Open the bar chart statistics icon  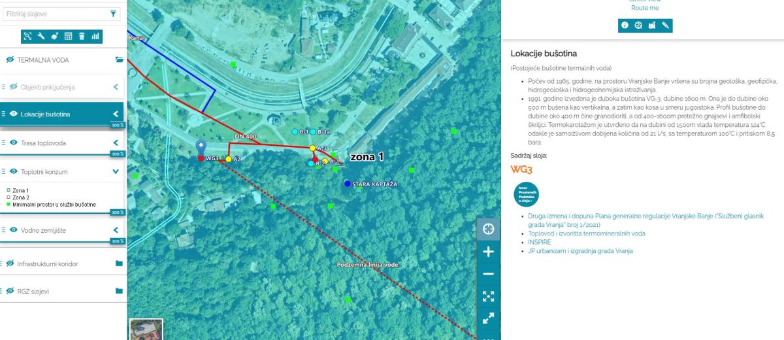(x=95, y=36)
